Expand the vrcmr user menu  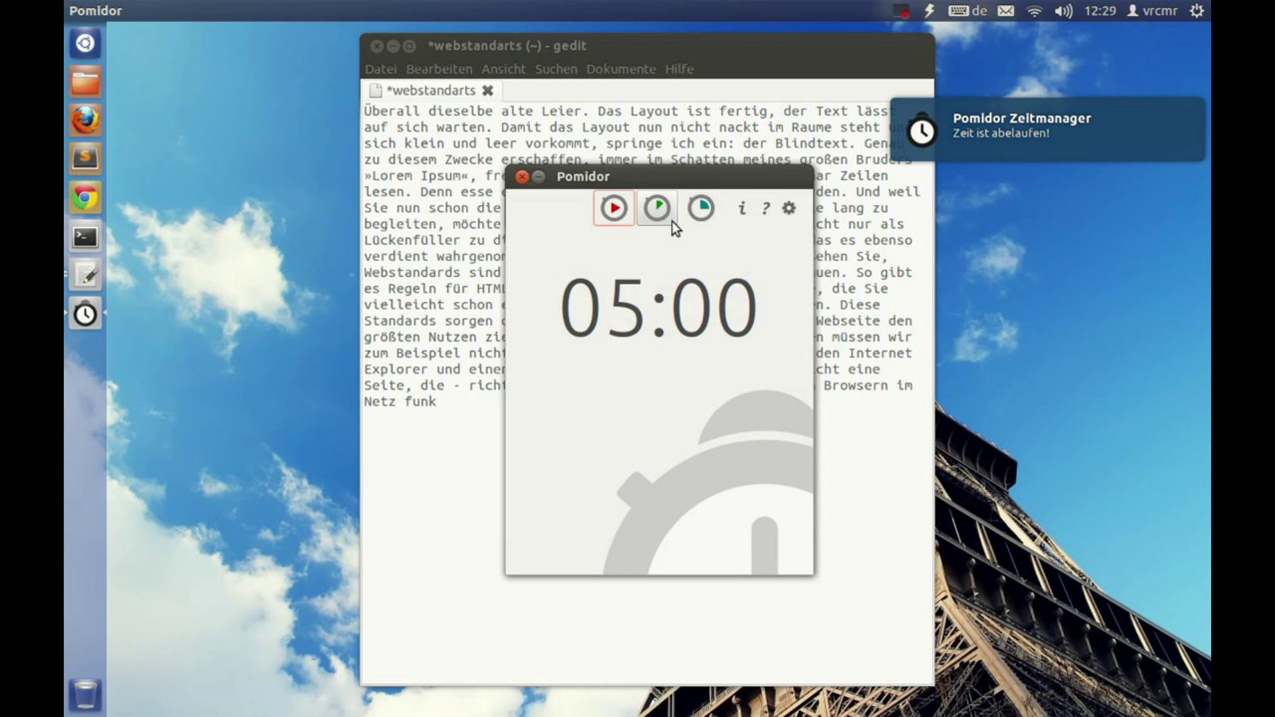1153,11
